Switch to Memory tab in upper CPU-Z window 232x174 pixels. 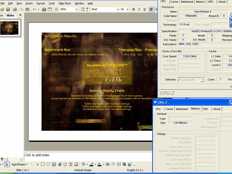[x=200, y=2]
